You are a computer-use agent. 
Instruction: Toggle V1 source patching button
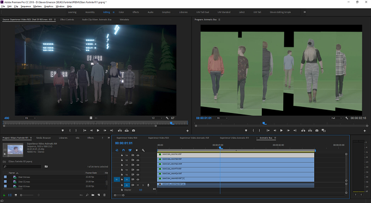117,180
